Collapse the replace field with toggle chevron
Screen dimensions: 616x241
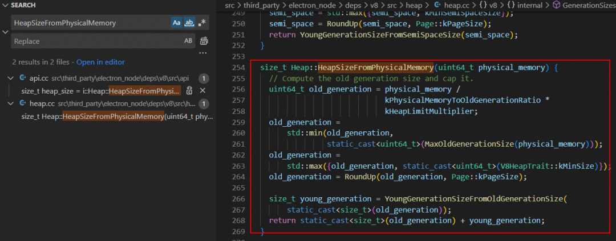[x=5, y=32]
